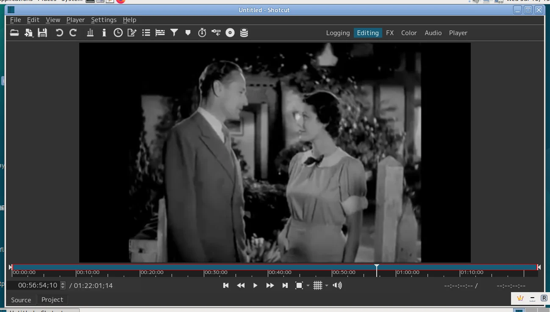Switch to the Player layout
This screenshot has width=550, height=312.
coord(458,33)
